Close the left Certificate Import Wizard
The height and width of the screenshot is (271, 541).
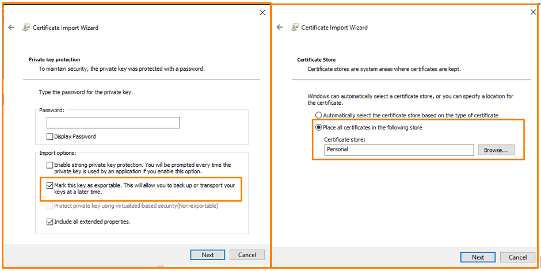[263, 12]
